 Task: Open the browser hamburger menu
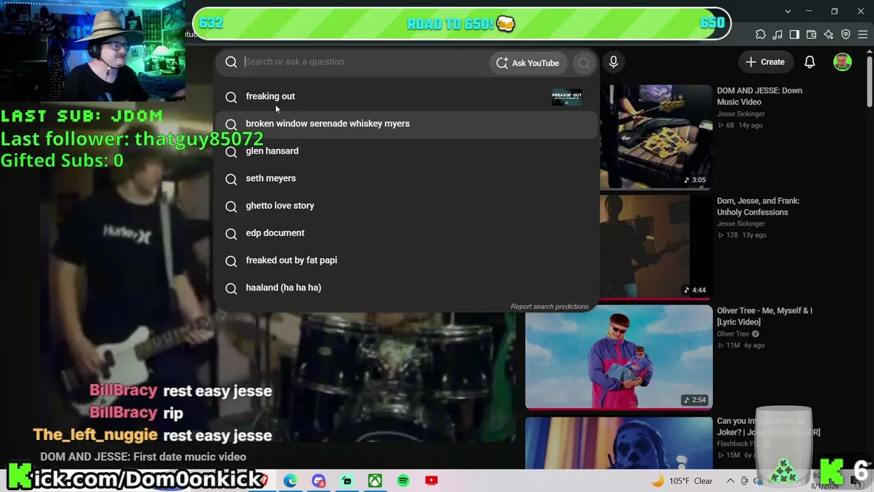(863, 35)
